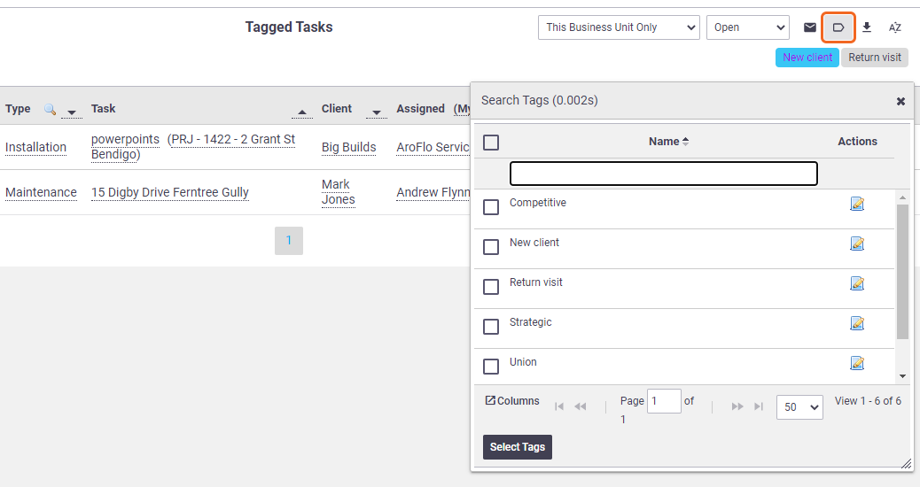The width and height of the screenshot is (920, 487).
Task: Click the email envelope icon
Action: [810, 27]
